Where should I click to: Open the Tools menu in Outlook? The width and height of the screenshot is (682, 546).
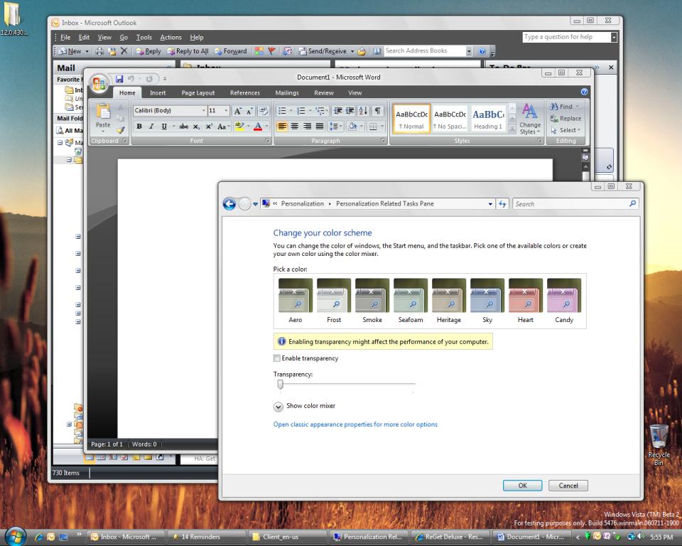[144, 38]
